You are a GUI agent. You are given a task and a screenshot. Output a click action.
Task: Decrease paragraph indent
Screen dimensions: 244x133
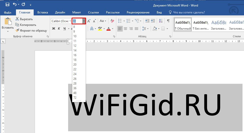pos(147,21)
